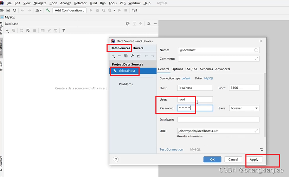Click the Stop square in Database toolbar
The image size is (289, 177).
click(34, 30)
